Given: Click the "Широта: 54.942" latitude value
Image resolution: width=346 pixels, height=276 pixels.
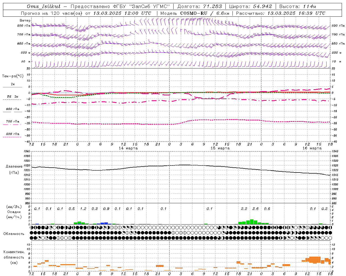Looking at the screenshot, I should pos(250,6).
